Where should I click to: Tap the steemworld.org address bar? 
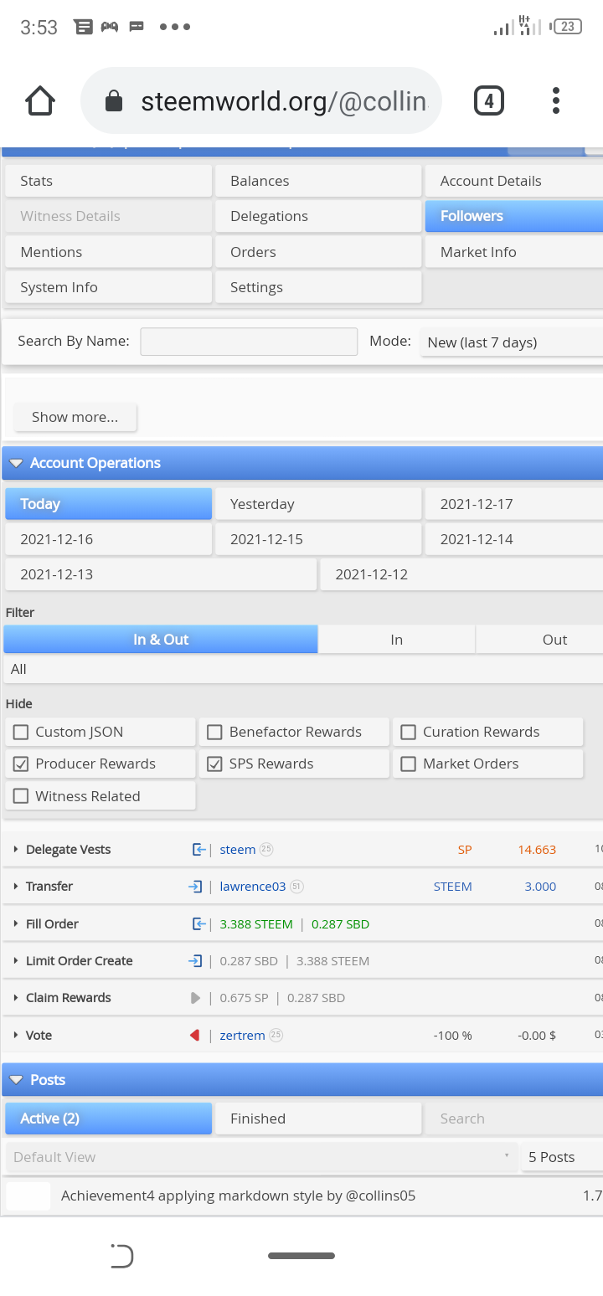click(260, 101)
